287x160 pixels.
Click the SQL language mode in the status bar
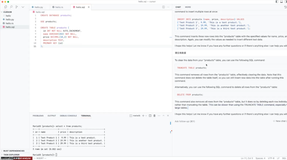tap(285, 158)
